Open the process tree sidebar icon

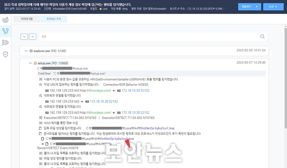[x=5, y=31]
